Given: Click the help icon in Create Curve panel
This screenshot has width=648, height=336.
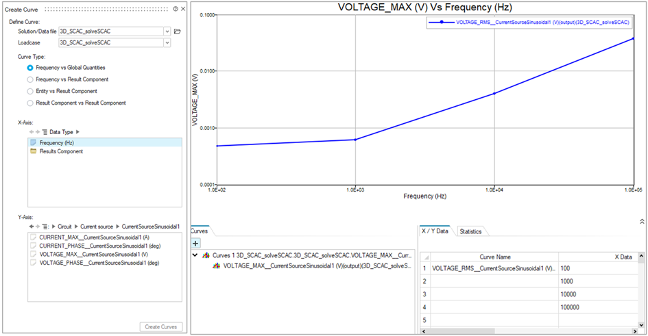Looking at the screenshot, I should coord(176,9).
